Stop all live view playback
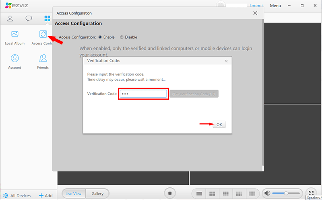The width and height of the screenshot is (322, 201). [x=170, y=193]
